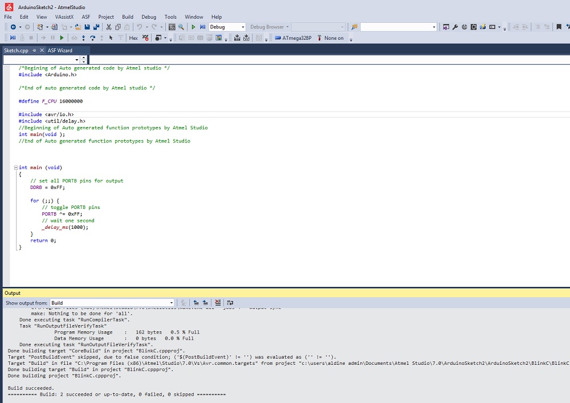Click the 'PORTB ^= 0xFF;' code line
The height and width of the screenshot is (403, 570).
[62, 214]
